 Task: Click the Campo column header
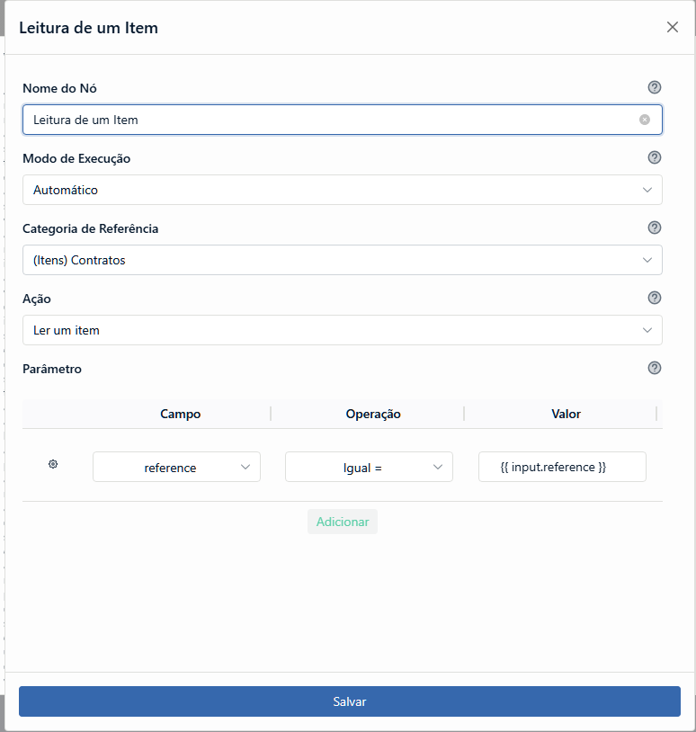tap(181, 414)
